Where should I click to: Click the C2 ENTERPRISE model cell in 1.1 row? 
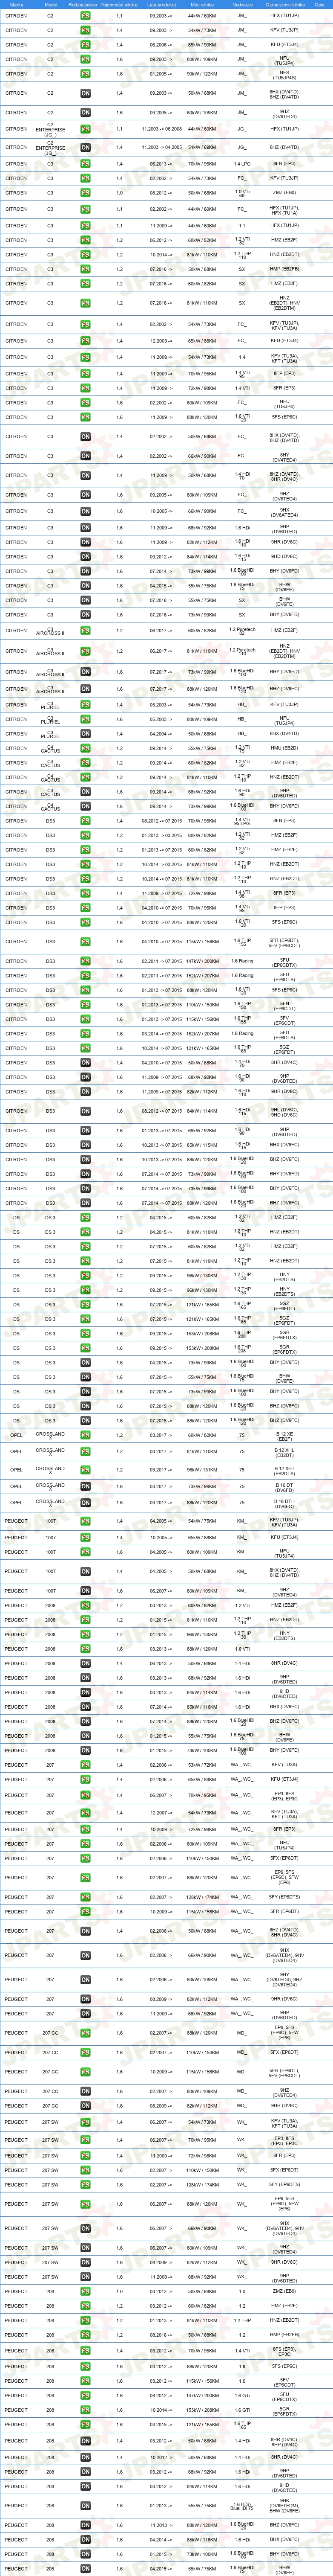coord(50,129)
